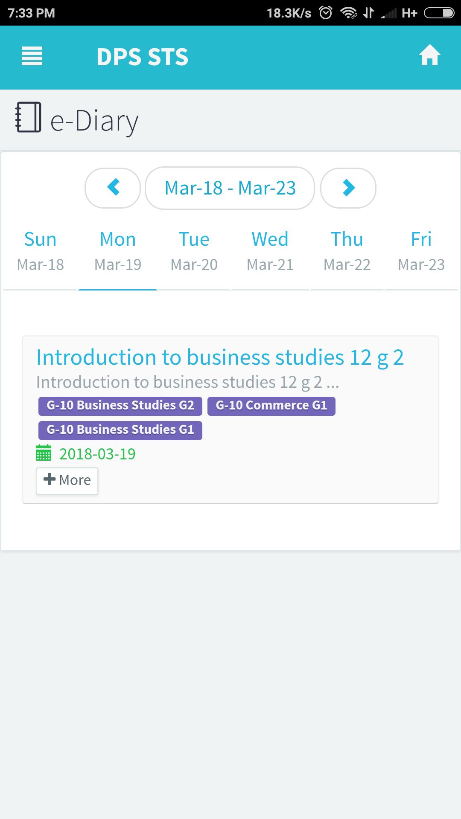Viewport: 461px width, 819px height.
Task: Tap the G-10 Business Studies G2 tag
Action: [x=120, y=406]
